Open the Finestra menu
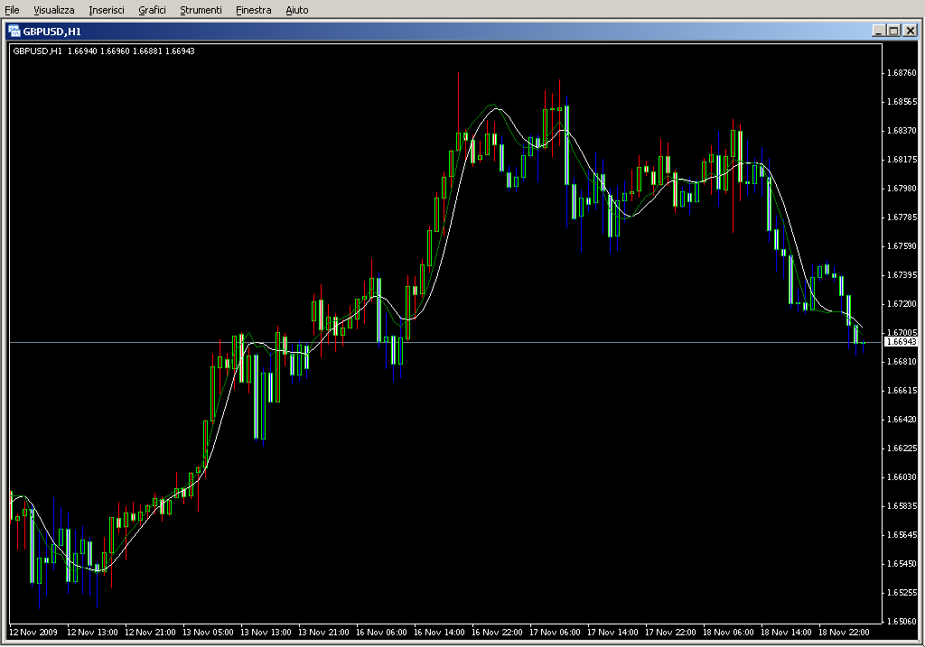The image size is (925, 647). point(253,10)
